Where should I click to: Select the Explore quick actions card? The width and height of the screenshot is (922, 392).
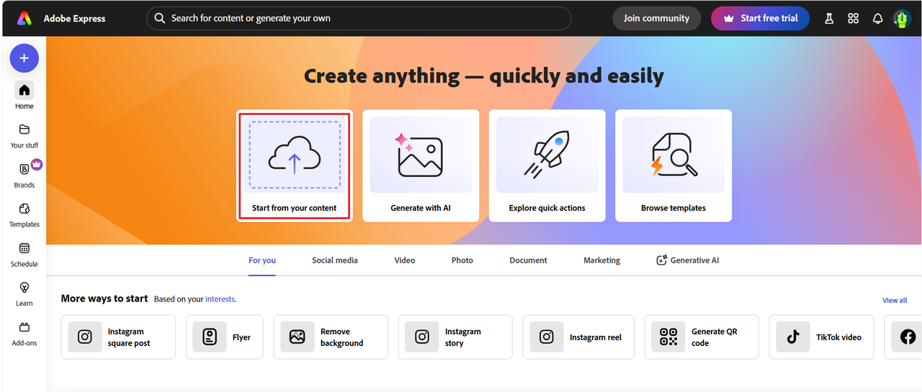[547, 165]
